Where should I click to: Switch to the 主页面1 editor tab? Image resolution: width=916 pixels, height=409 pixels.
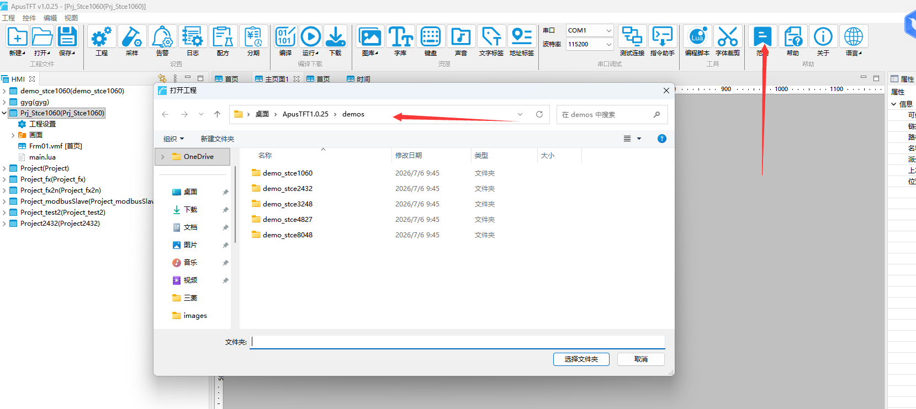coord(277,79)
